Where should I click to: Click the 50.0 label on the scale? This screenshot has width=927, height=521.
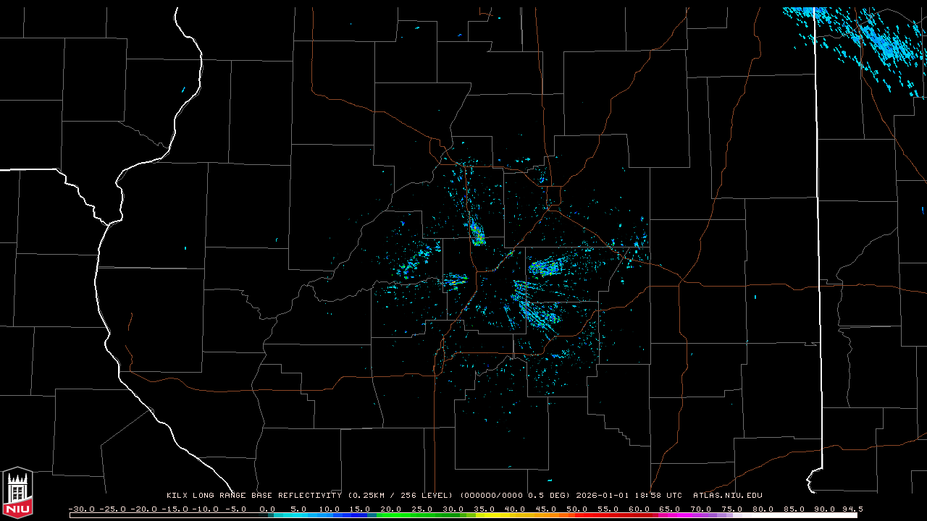coord(577,509)
